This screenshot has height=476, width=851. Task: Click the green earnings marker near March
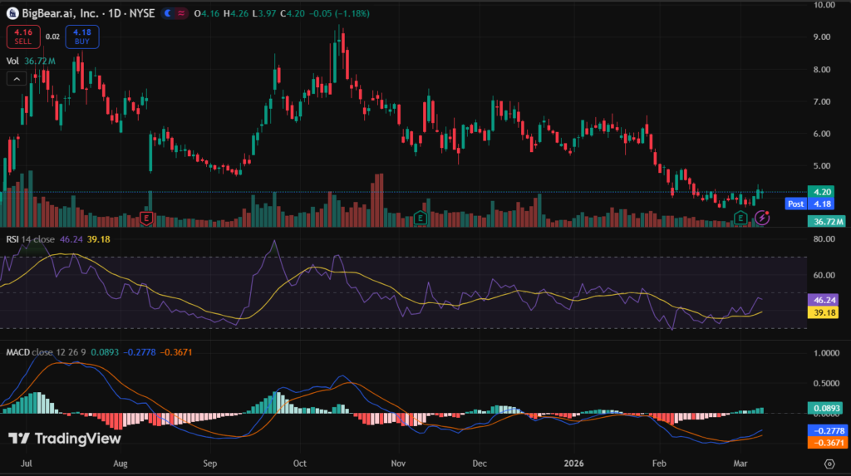tap(740, 218)
